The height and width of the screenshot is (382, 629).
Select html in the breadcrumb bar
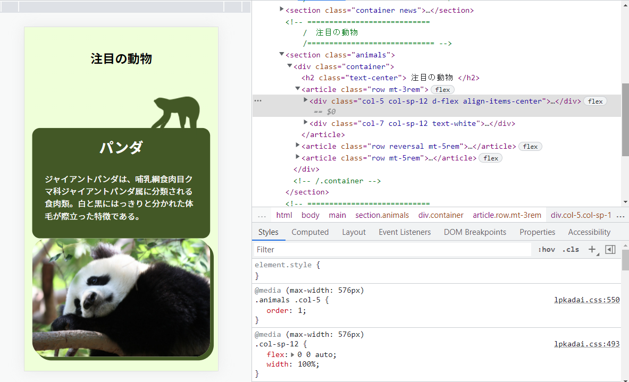point(284,215)
